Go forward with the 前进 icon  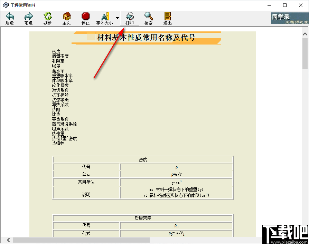pyautogui.click(x=29, y=19)
